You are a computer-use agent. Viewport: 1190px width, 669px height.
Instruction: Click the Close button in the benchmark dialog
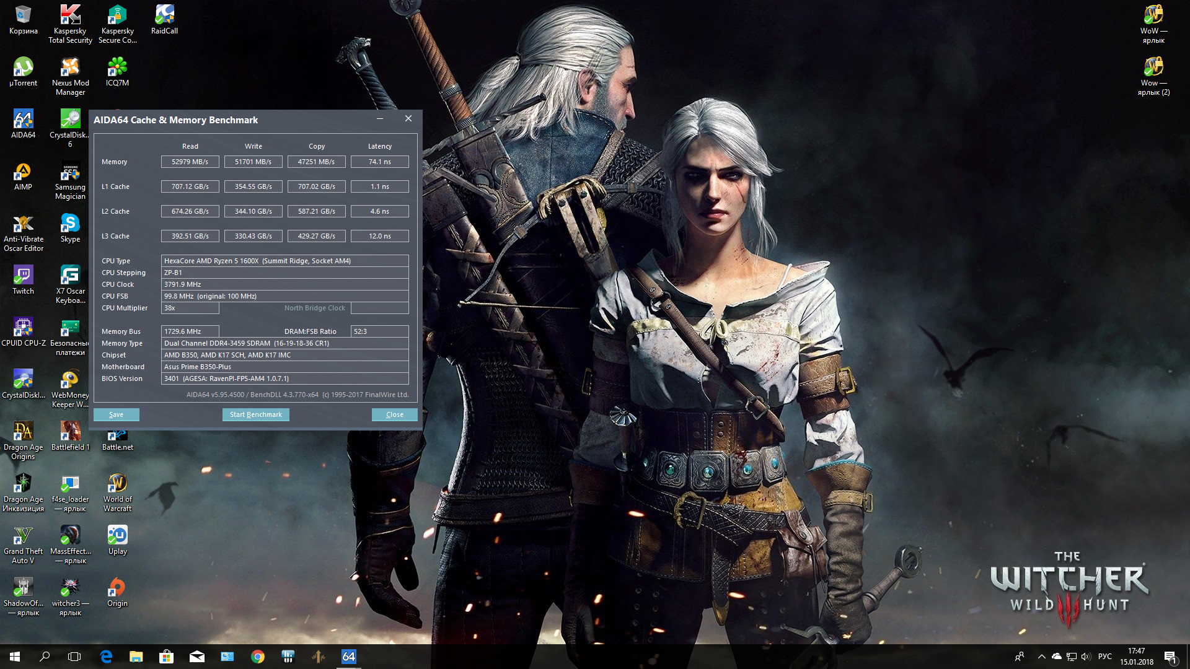[x=394, y=414]
